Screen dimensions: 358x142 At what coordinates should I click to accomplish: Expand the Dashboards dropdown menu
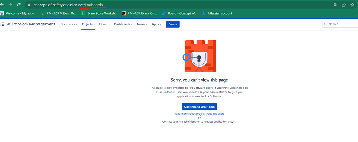[x=123, y=24]
